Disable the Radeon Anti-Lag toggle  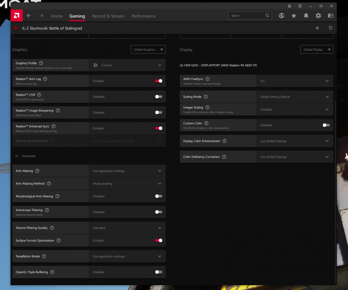click(159, 81)
